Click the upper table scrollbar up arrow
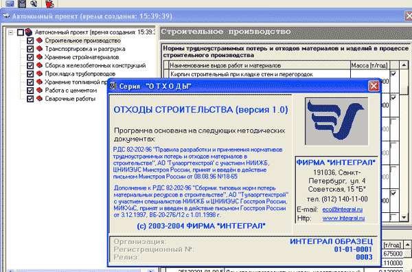This screenshot has width=412, height=272. point(404,65)
